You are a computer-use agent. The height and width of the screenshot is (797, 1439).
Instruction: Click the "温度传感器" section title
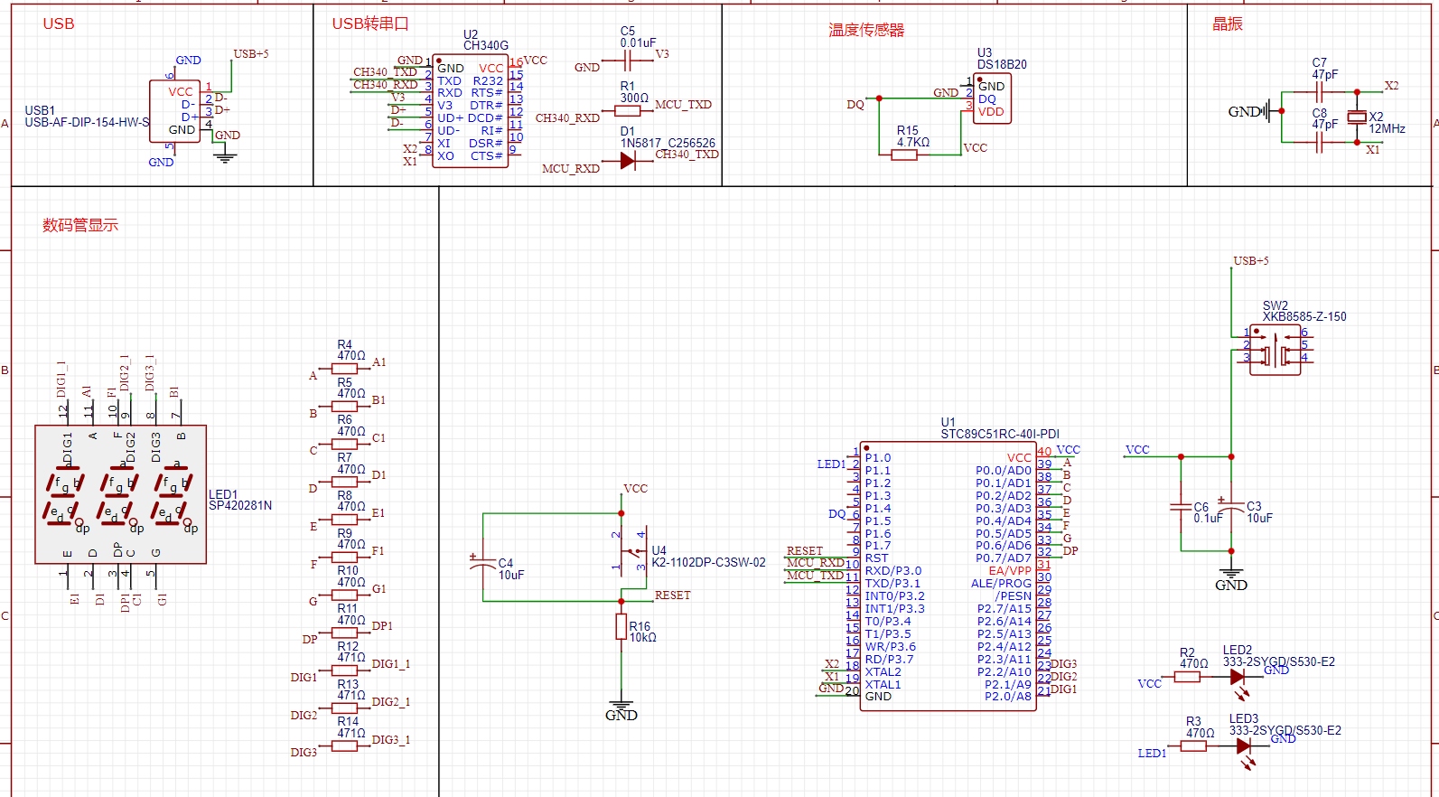coord(866,31)
